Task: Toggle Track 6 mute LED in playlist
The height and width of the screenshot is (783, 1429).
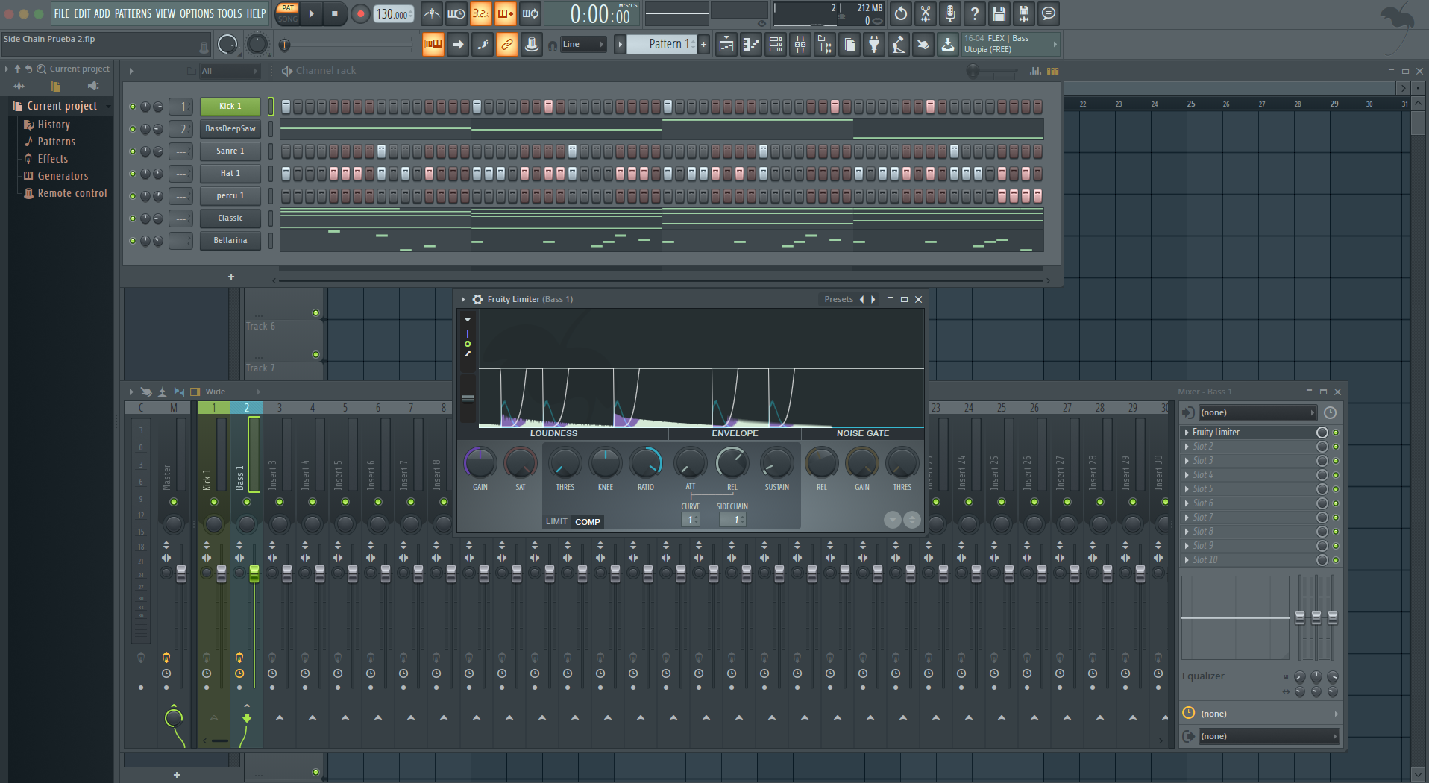Action: click(x=315, y=313)
